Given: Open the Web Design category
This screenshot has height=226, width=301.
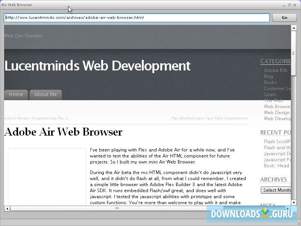Looking at the screenshot, I should pyautogui.click(x=276, y=112).
